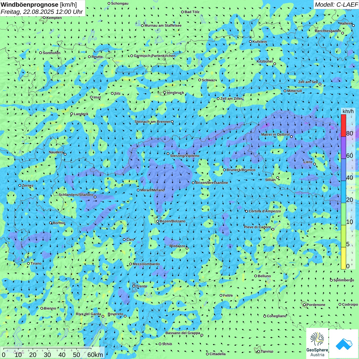
Task: Click the Kempten city label
Action: click(x=54, y=18)
